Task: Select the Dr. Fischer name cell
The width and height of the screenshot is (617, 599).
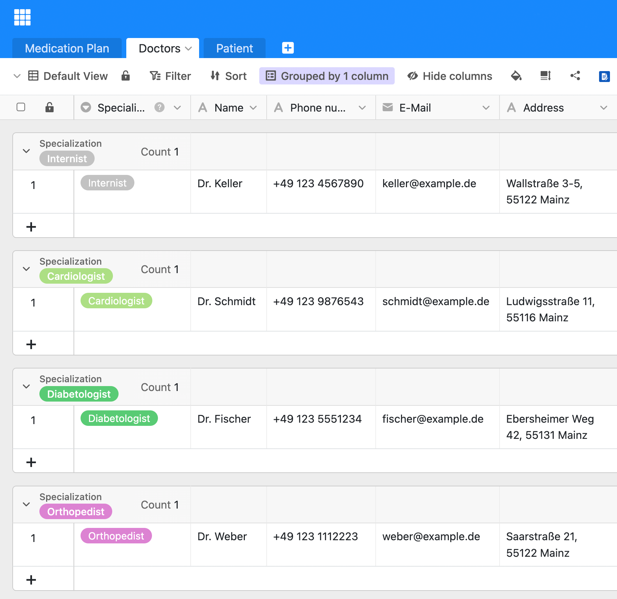Action: point(229,427)
